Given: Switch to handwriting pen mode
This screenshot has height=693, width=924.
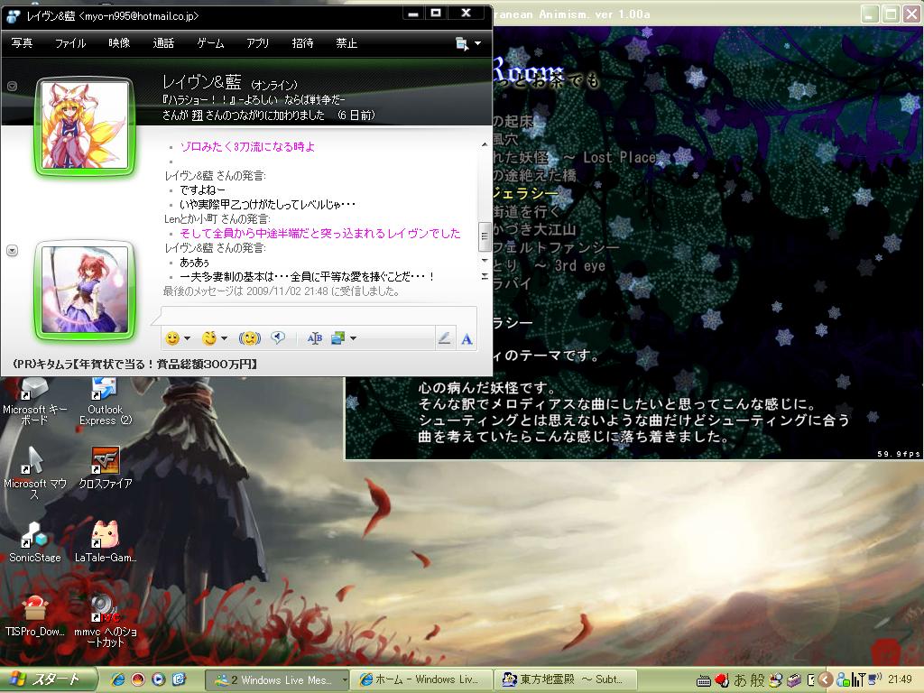Looking at the screenshot, I should [444, 338].
